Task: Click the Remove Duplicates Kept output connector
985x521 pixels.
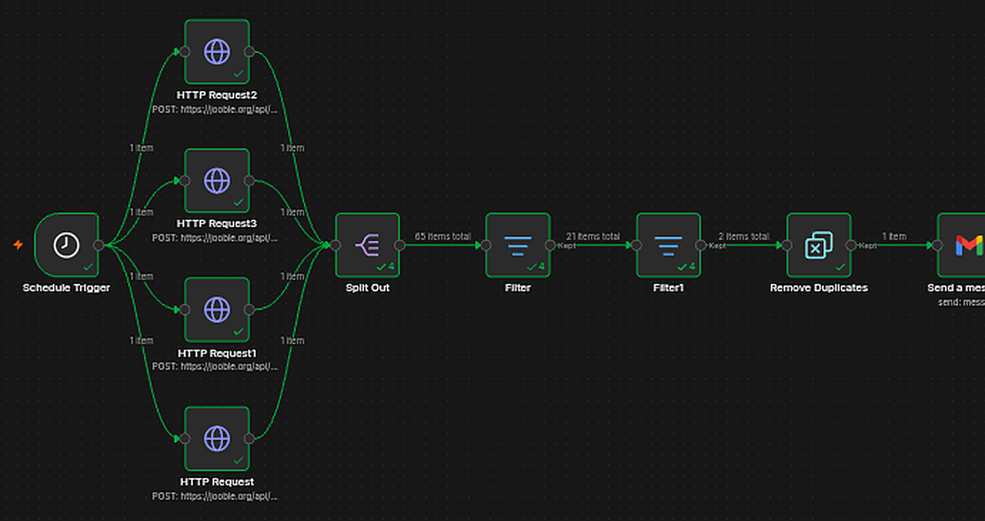Action: pyautogui.click(x=851, y=245)
